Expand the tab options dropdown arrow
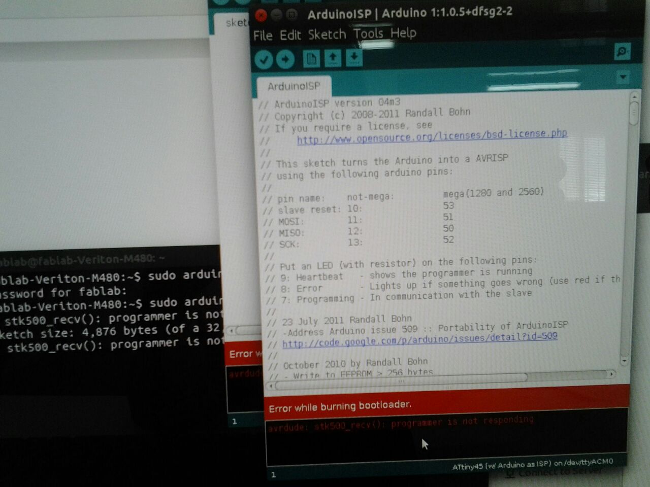 tap(623, 77)
